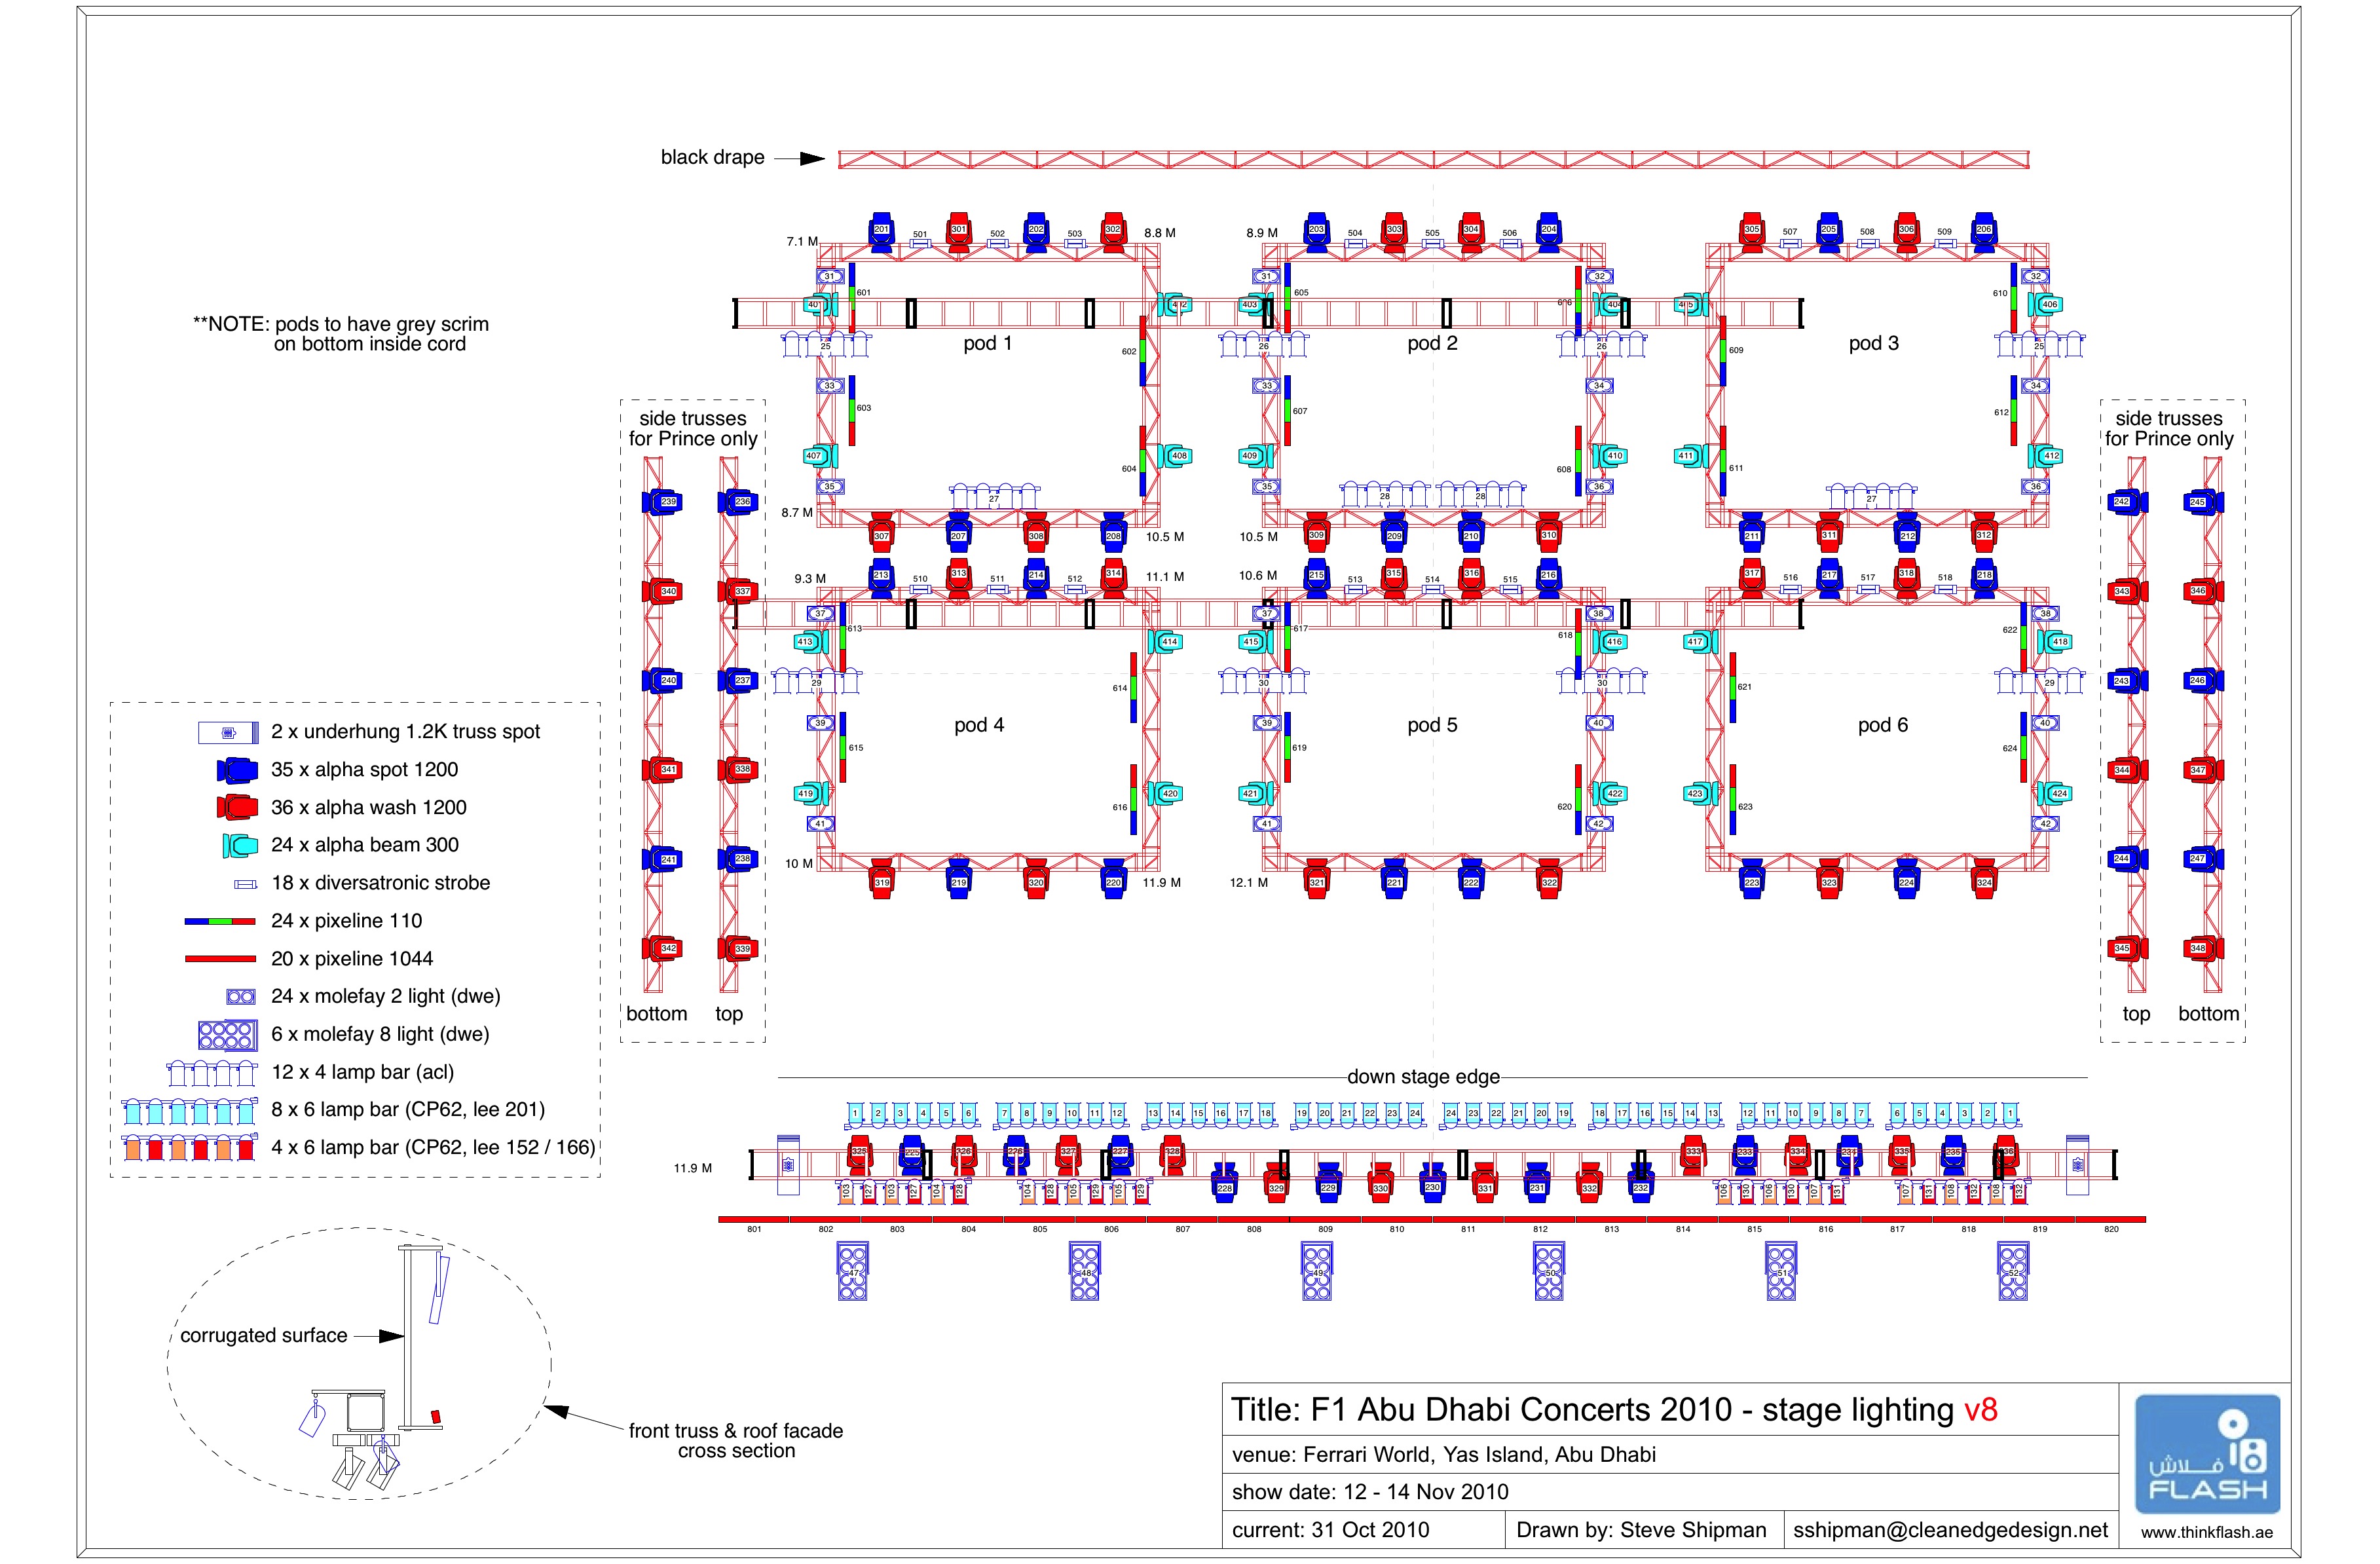Click the drawing title text
2380x1564 pixels.
(1614, 1410)
